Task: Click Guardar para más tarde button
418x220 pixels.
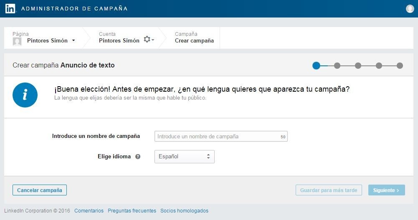Action: pos(329,190)
